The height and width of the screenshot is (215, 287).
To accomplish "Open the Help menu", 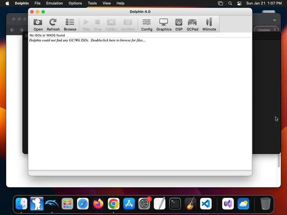I will click(121, 3).
